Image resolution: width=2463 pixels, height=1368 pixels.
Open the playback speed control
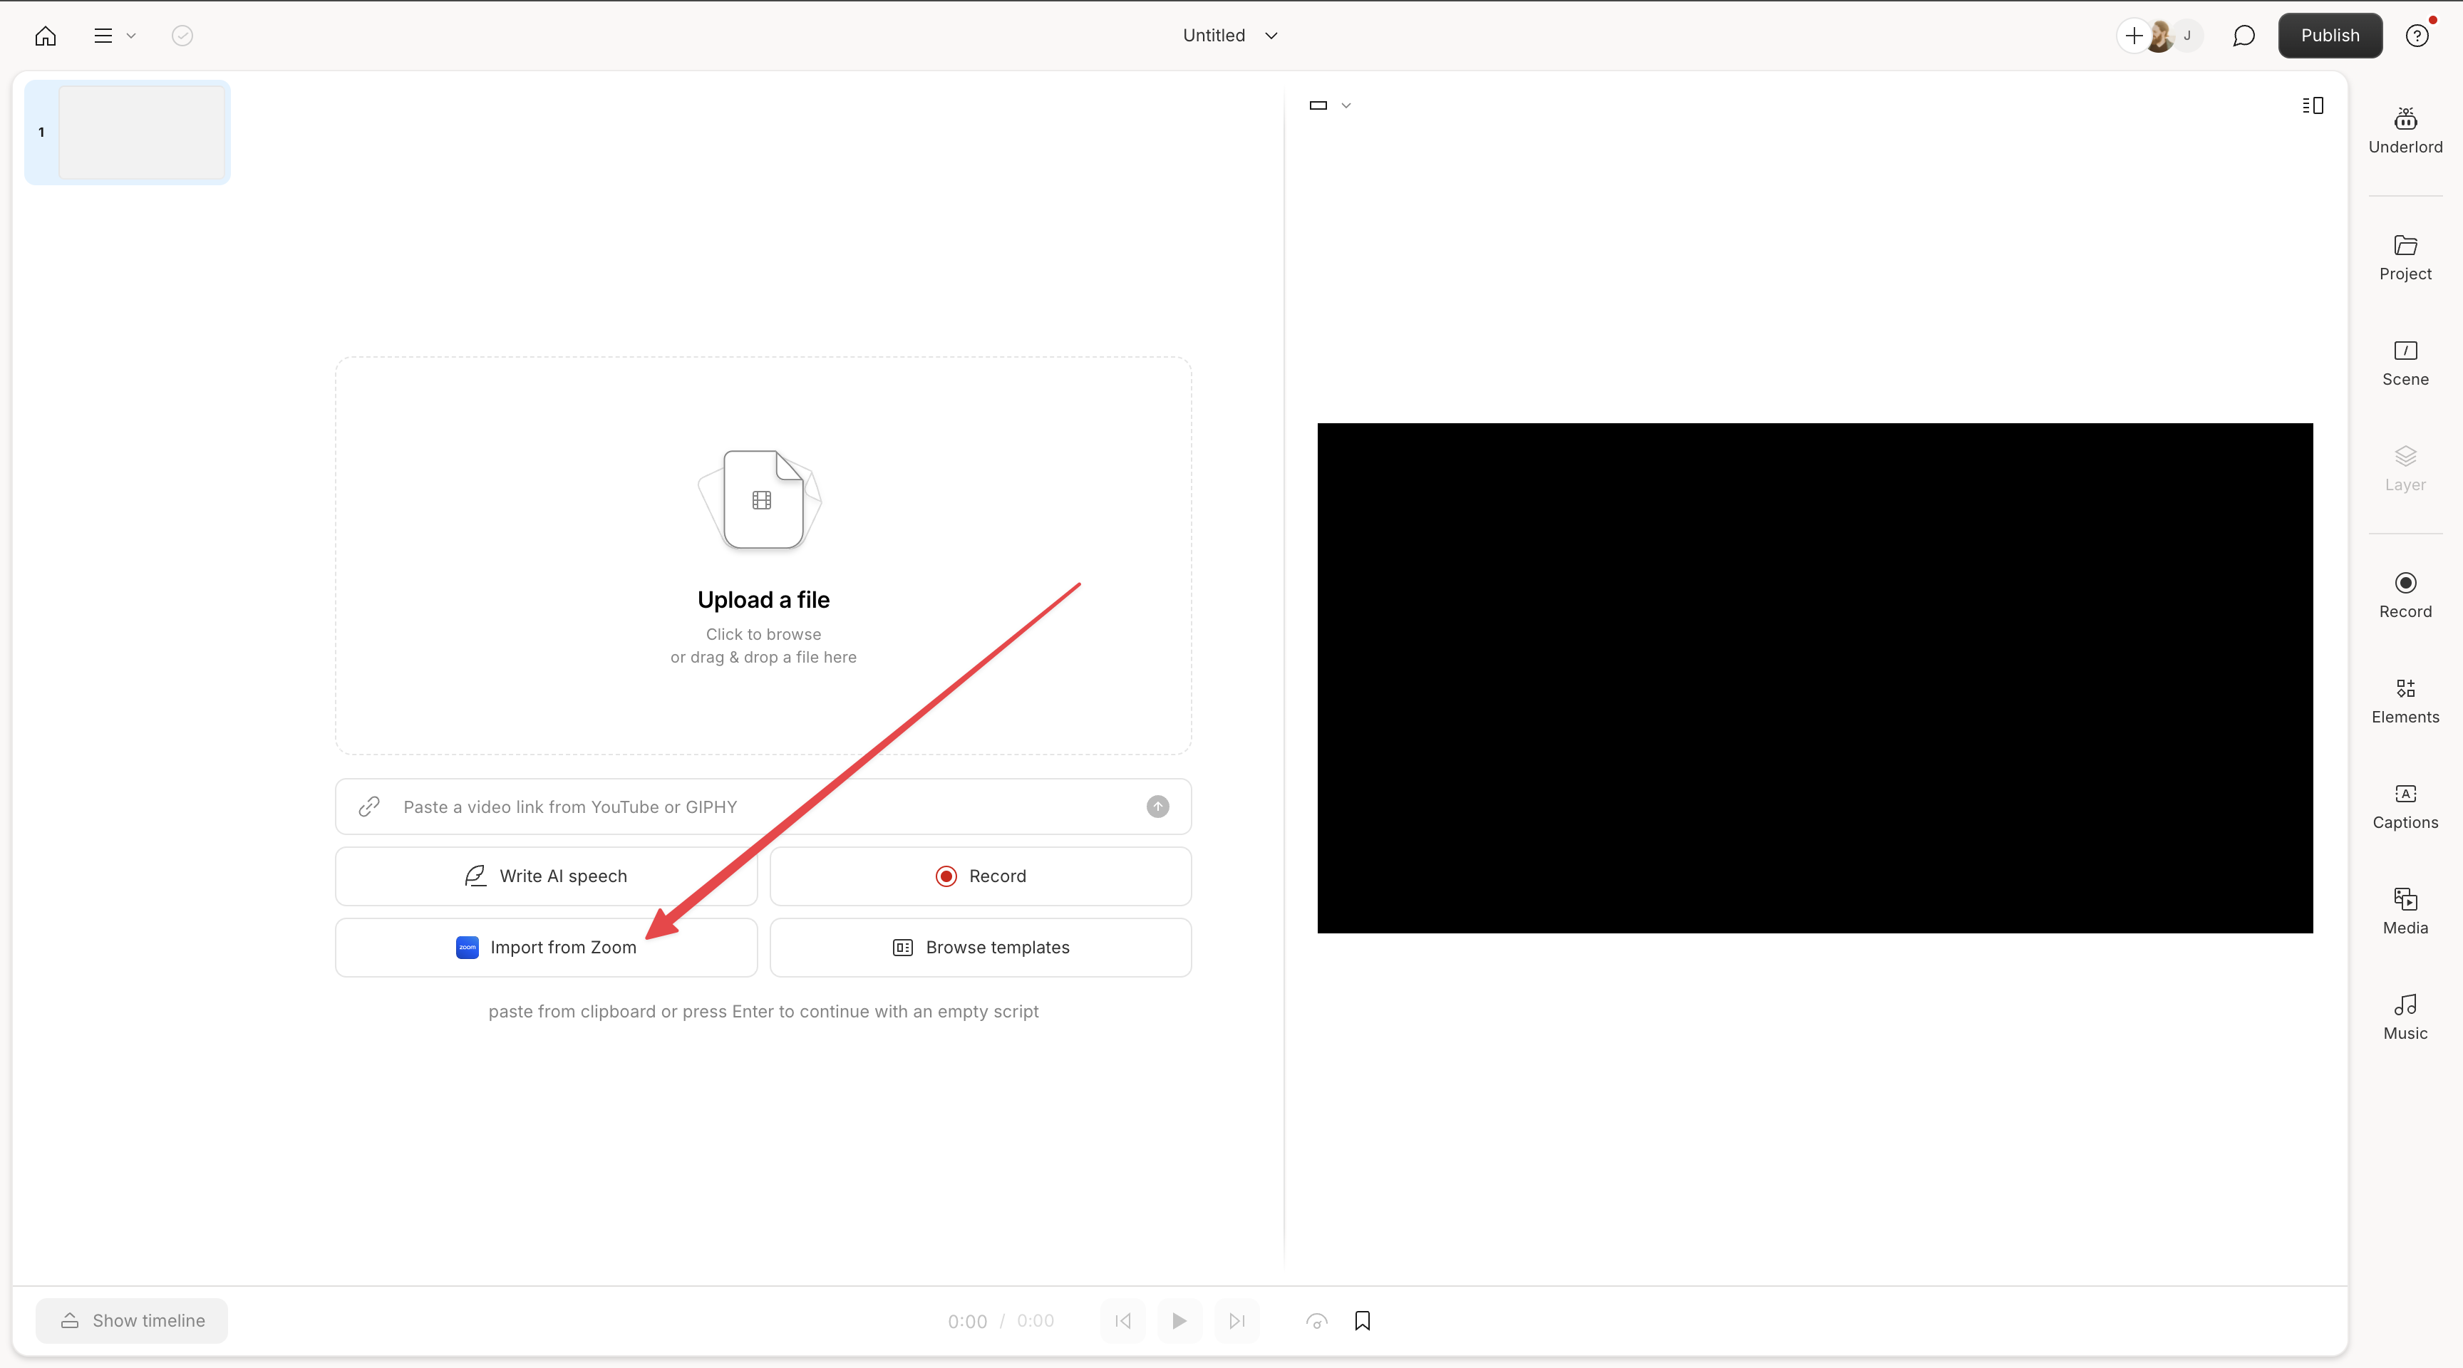[x=1316, y=1320]
